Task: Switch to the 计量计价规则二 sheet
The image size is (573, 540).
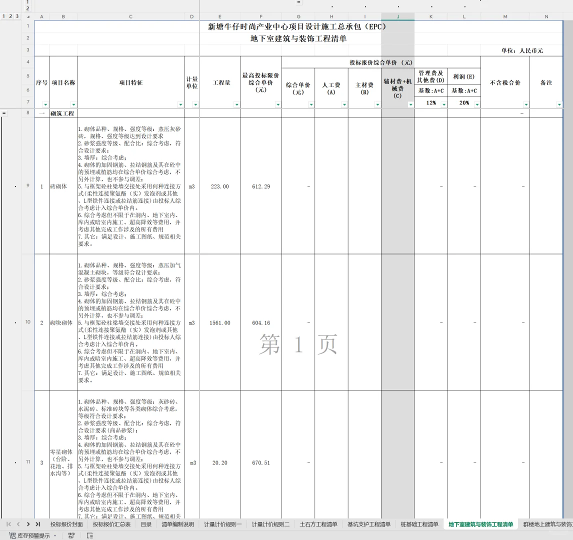Action: (270, 524)
